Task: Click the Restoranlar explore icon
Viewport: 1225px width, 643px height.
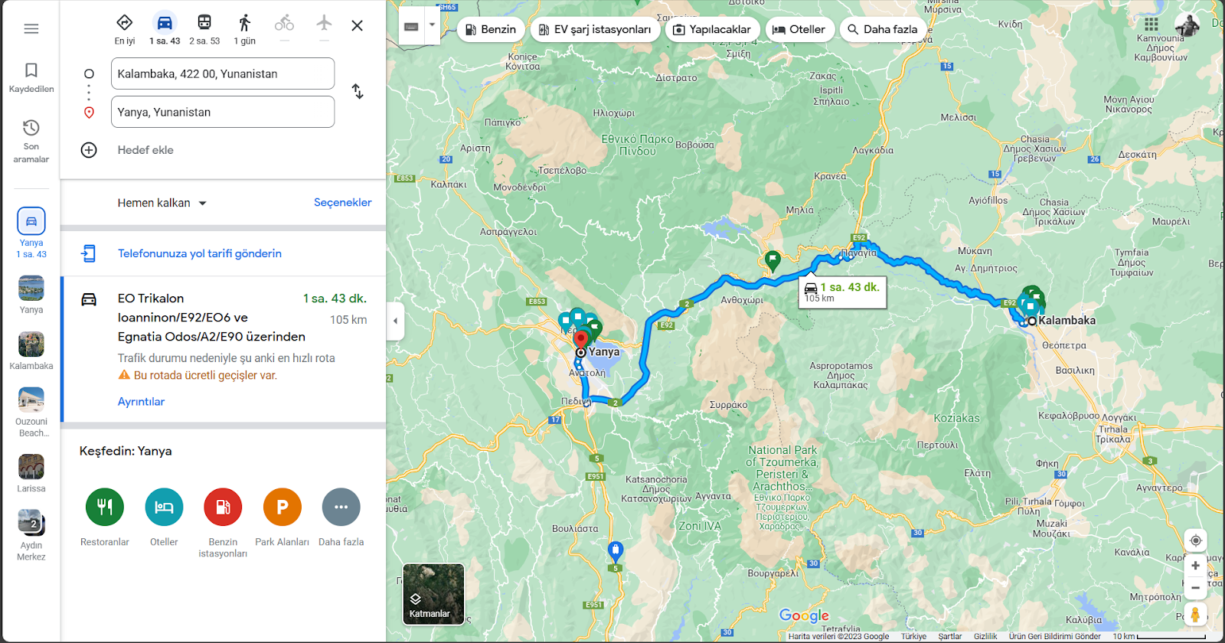Action: click(105, 507)
